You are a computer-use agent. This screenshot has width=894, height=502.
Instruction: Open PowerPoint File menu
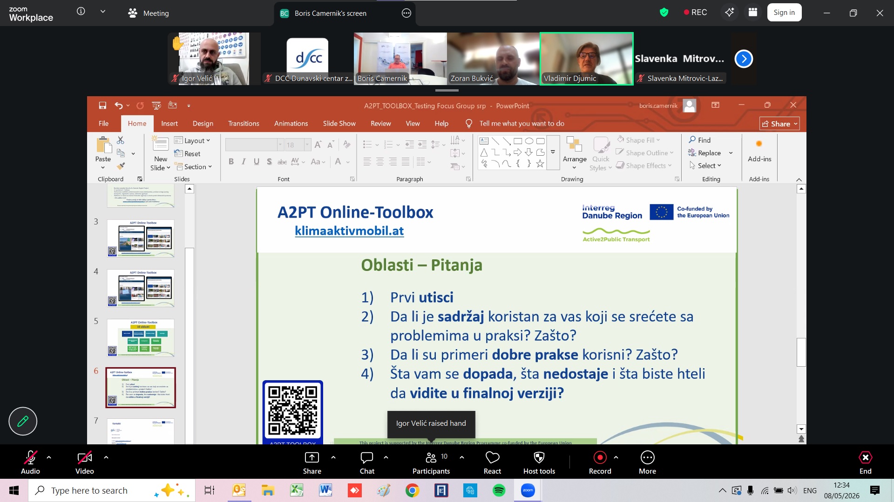(103, 124)
